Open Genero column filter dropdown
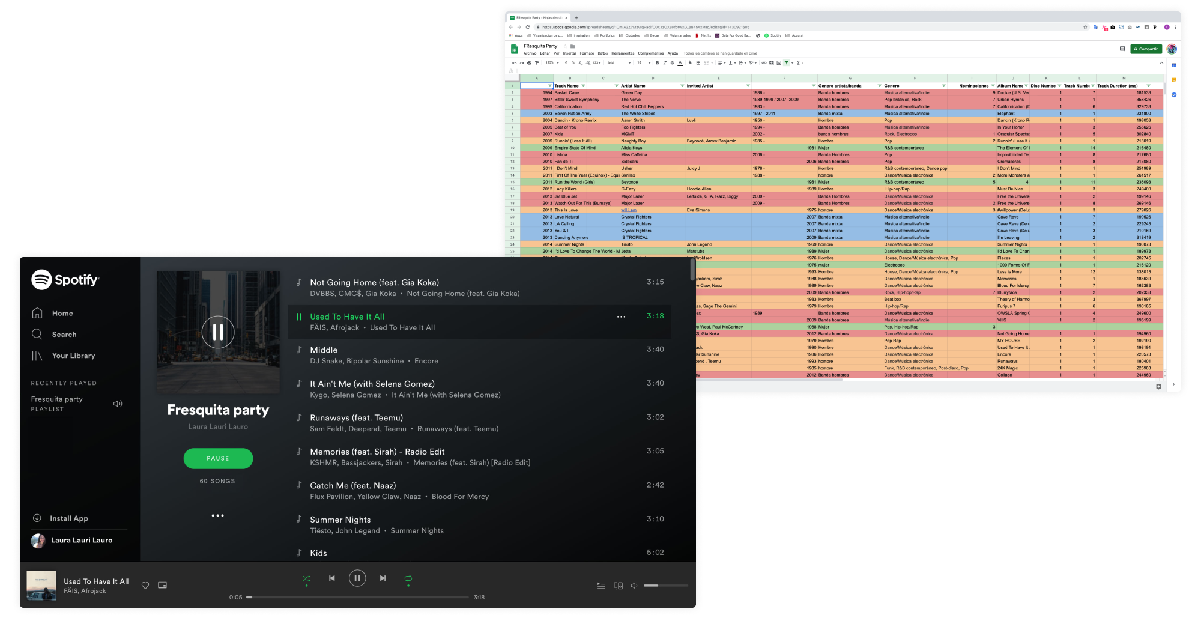1201x618 pixels. point(944,86)
